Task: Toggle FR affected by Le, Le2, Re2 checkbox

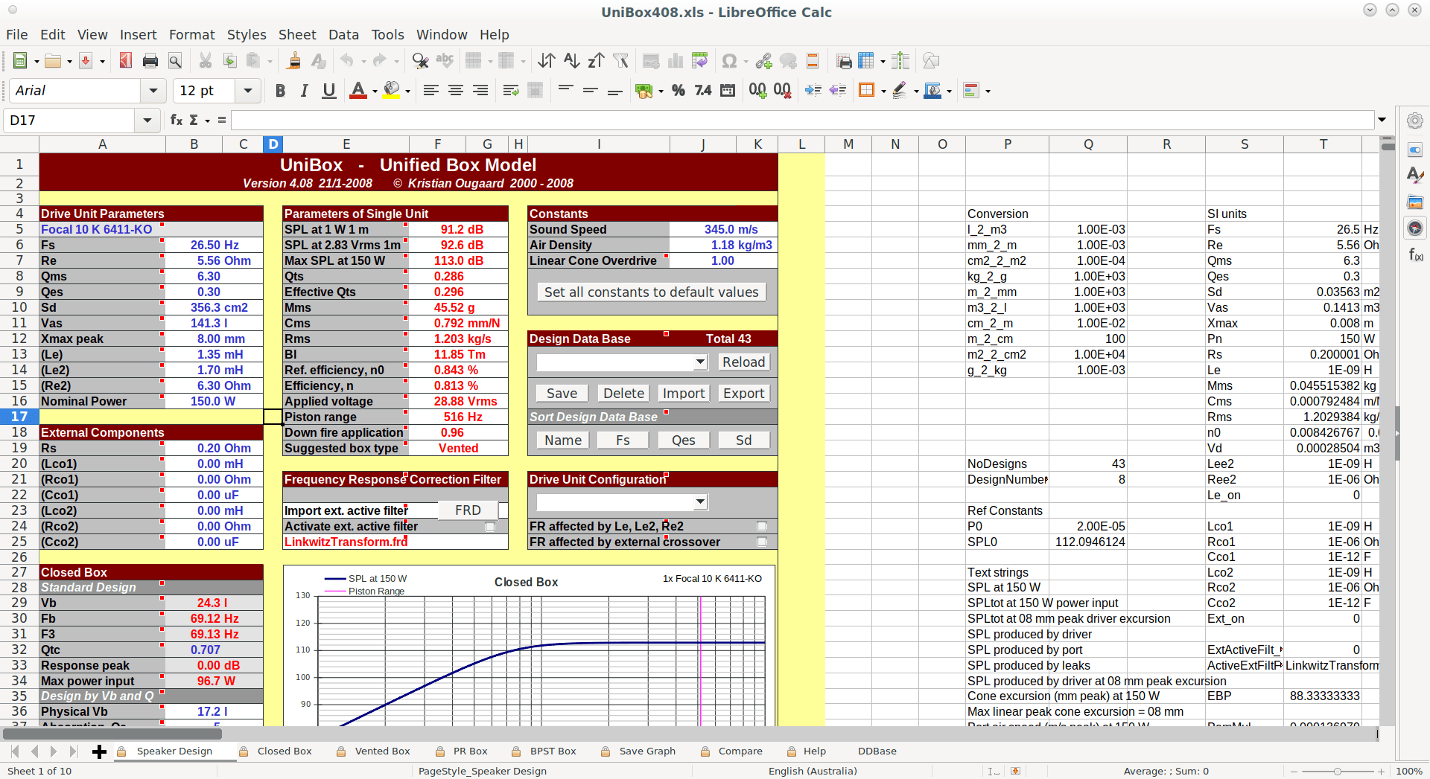Action: pyautogui.click(x=762, y=526)
